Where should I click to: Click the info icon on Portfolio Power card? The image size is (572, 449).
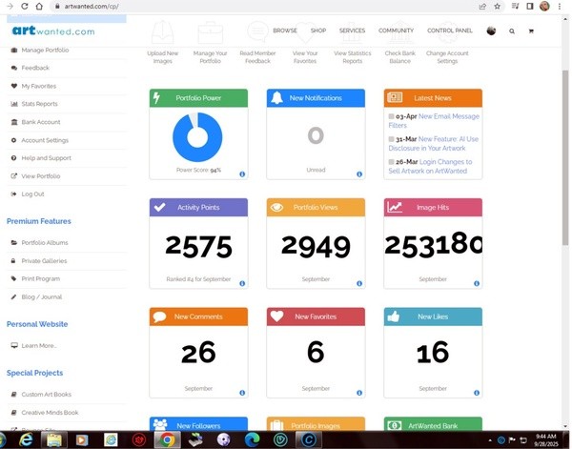[x=242, y=174]
